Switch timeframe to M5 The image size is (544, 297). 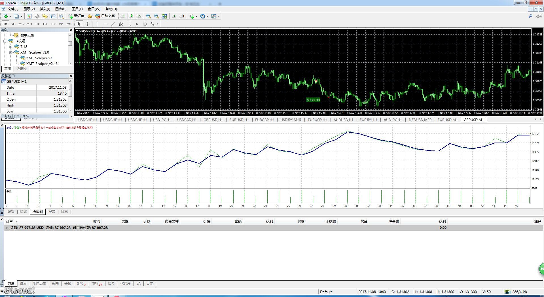click(x=13, y=24)
